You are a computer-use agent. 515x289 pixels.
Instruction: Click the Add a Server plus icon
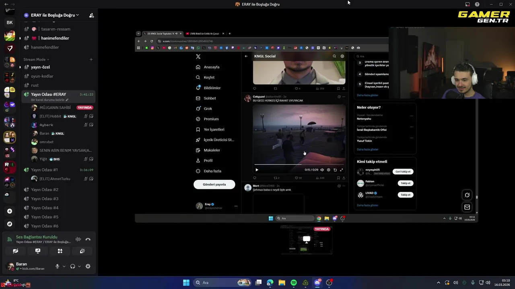10,211
